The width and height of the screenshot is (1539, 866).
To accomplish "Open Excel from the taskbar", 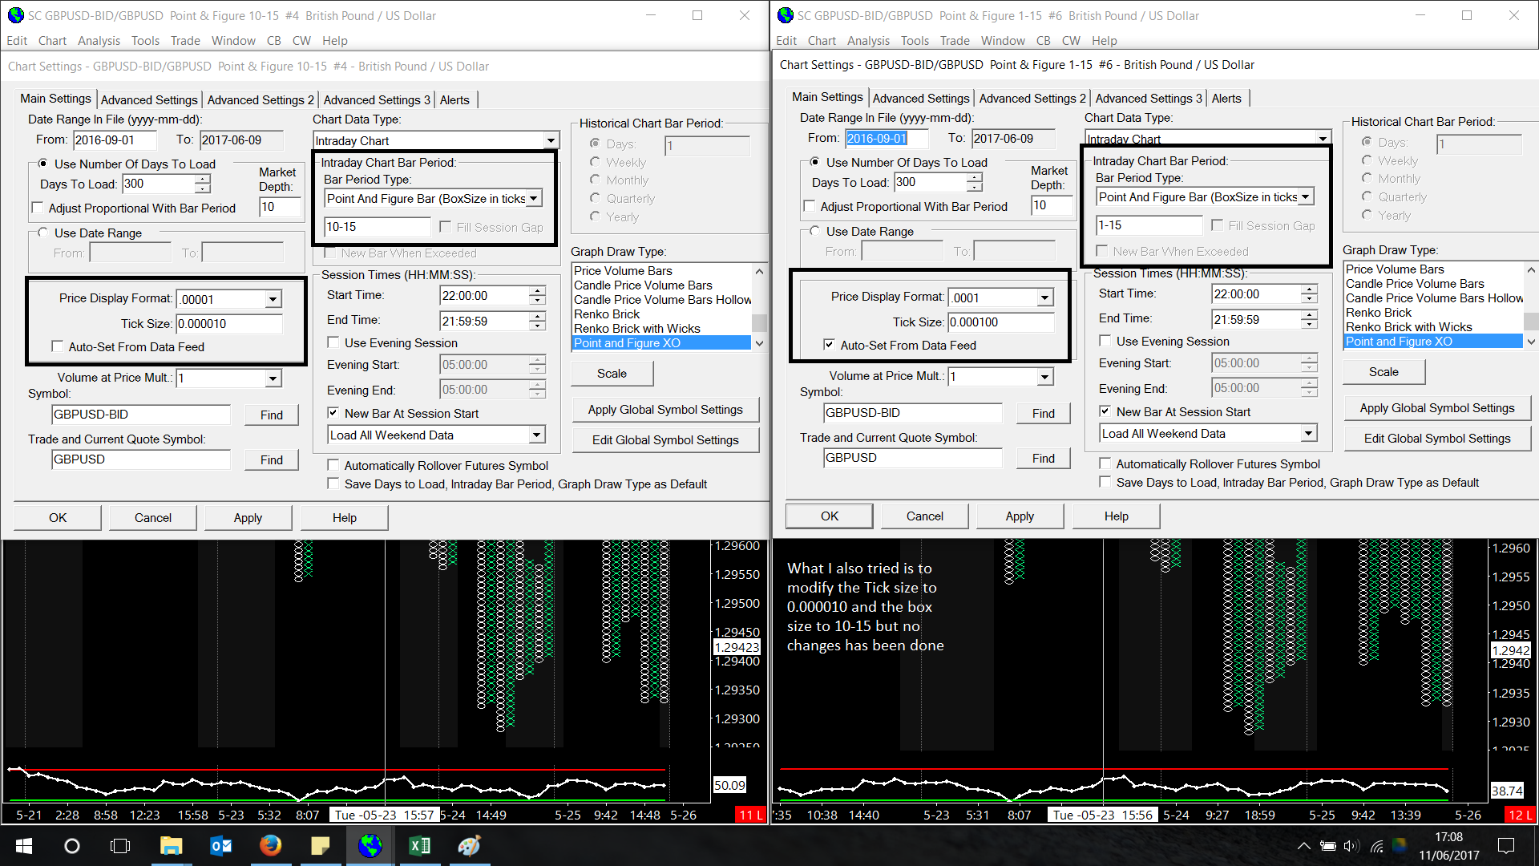I will [x=419, y=846].
